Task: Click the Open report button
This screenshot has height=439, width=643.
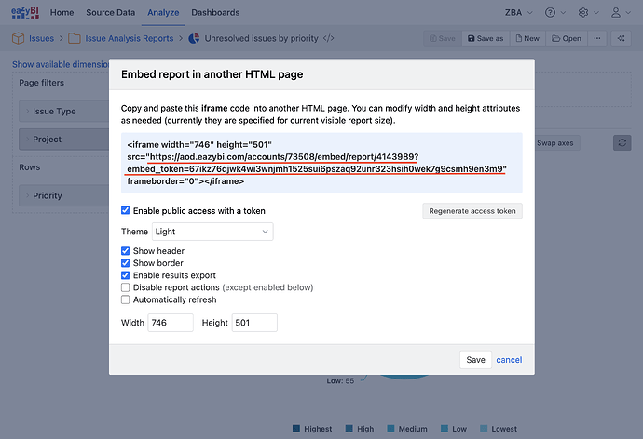Action: point(567,38)
